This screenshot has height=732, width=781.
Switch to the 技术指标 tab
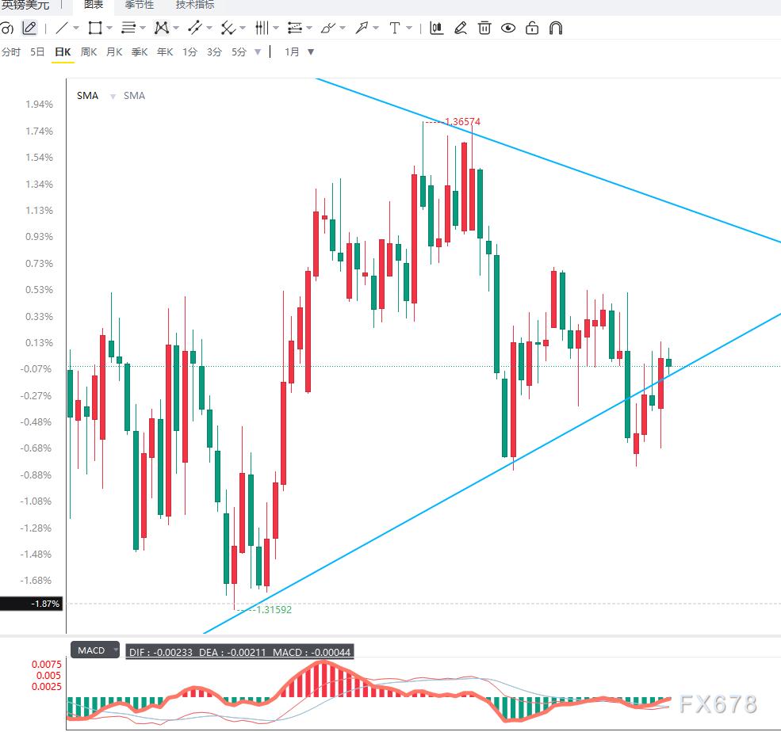click(x=195, y=5)
